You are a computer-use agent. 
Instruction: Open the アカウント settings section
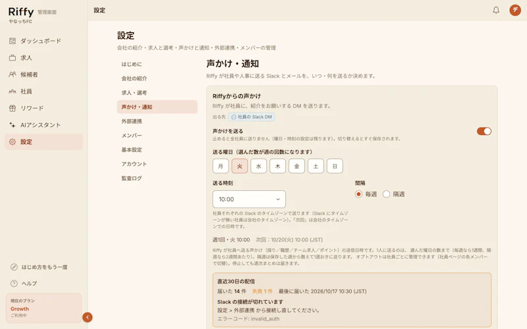[x=157, y=164]
